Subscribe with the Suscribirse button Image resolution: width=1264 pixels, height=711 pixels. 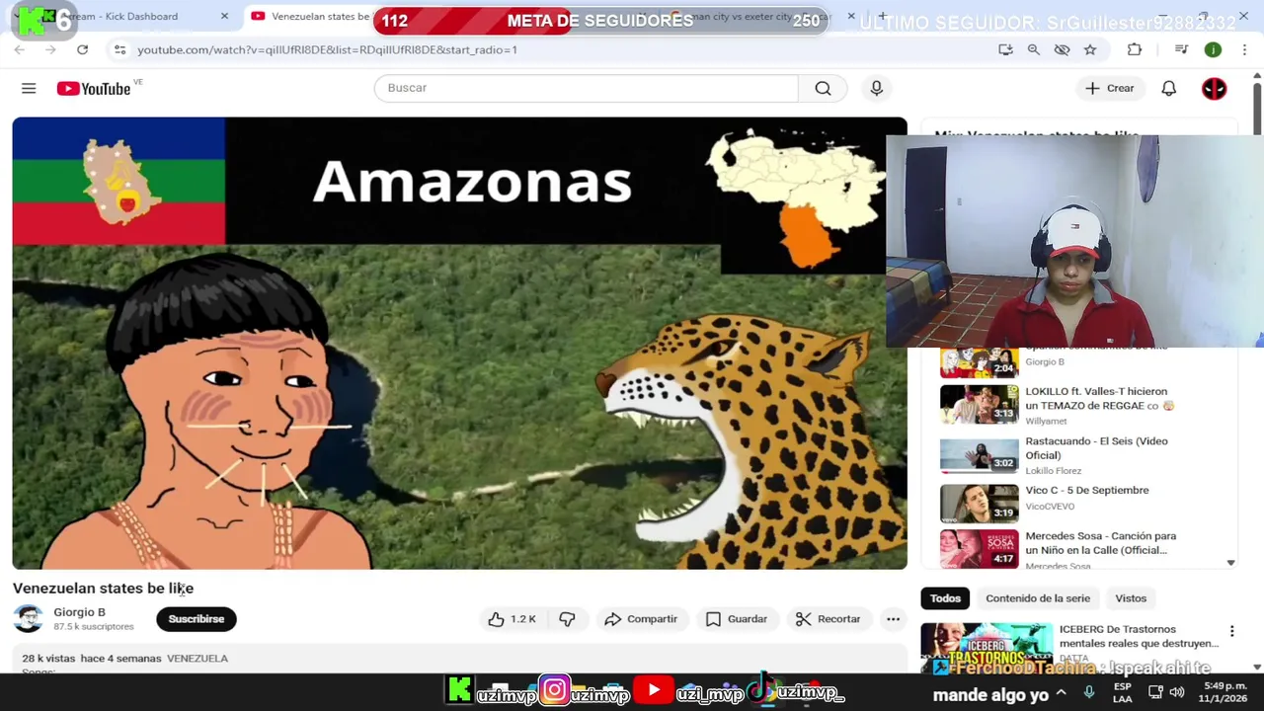(x=197, y=619)
